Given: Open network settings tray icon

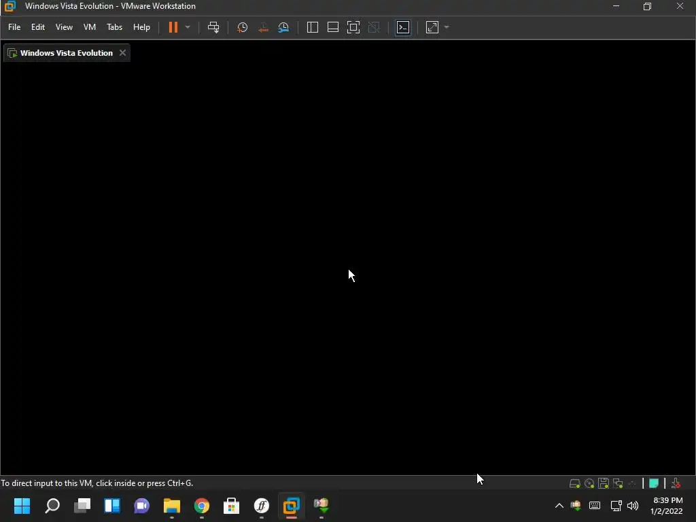Looking at the screenshot, I should coord(616,506).
